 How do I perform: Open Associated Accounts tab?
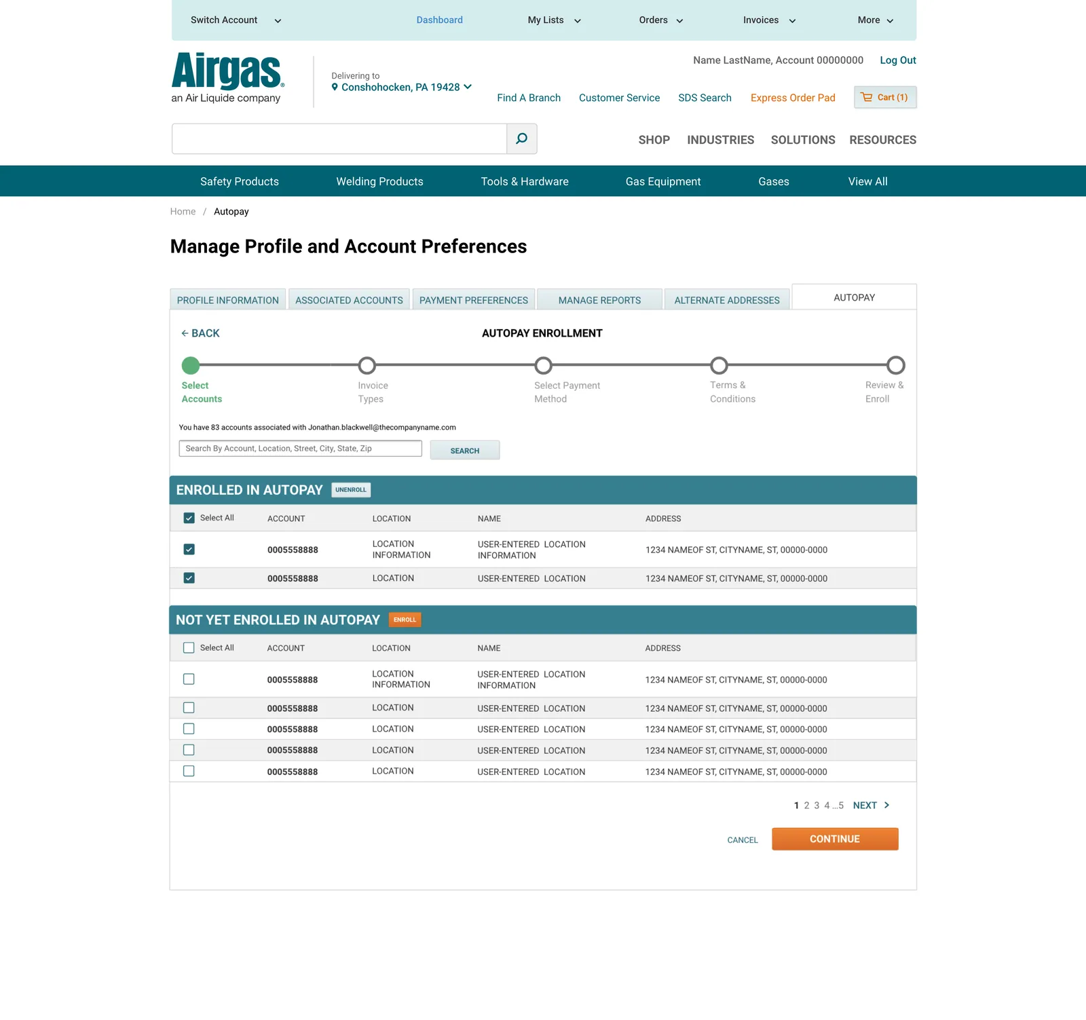coord(349,300)
